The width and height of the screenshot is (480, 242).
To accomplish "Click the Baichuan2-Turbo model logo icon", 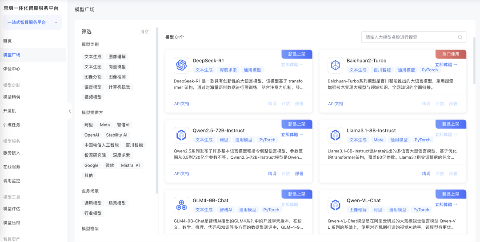I will point(335,66).
